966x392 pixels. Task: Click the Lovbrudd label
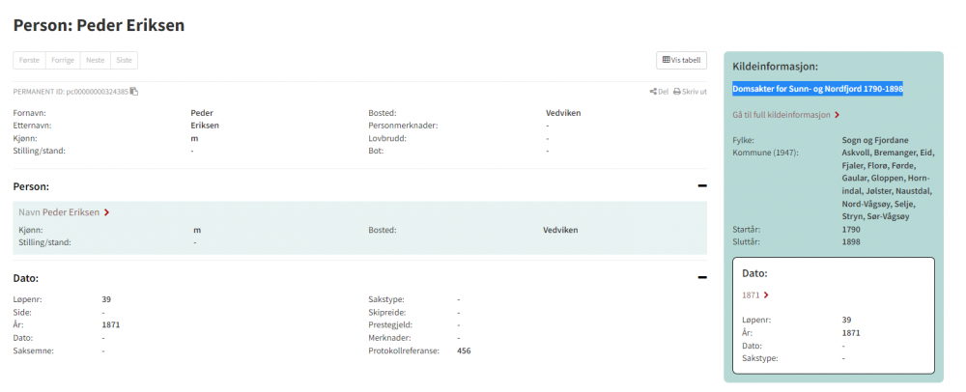(385, 138)
